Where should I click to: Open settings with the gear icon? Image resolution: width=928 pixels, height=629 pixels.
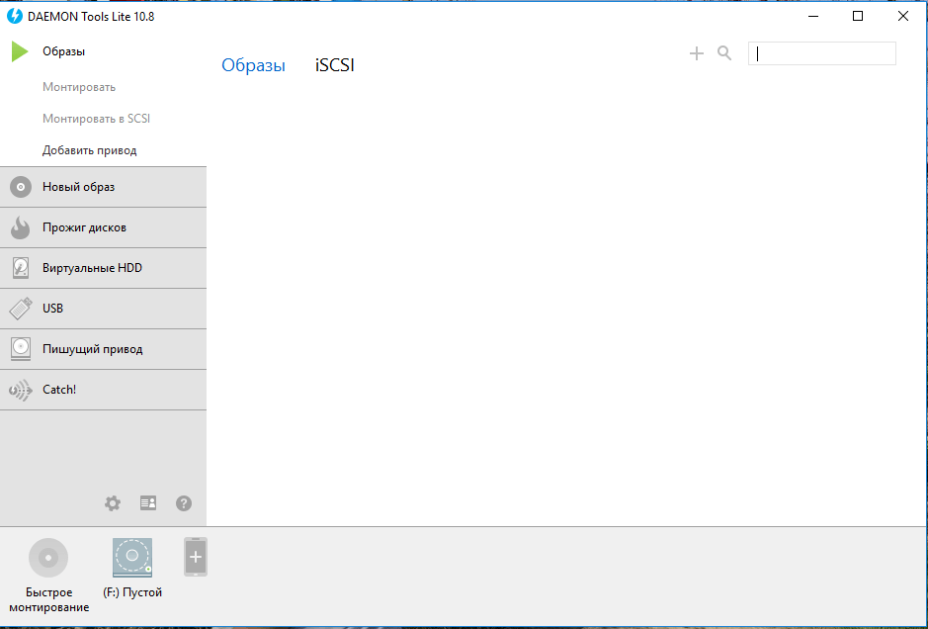tap(113, 503)
